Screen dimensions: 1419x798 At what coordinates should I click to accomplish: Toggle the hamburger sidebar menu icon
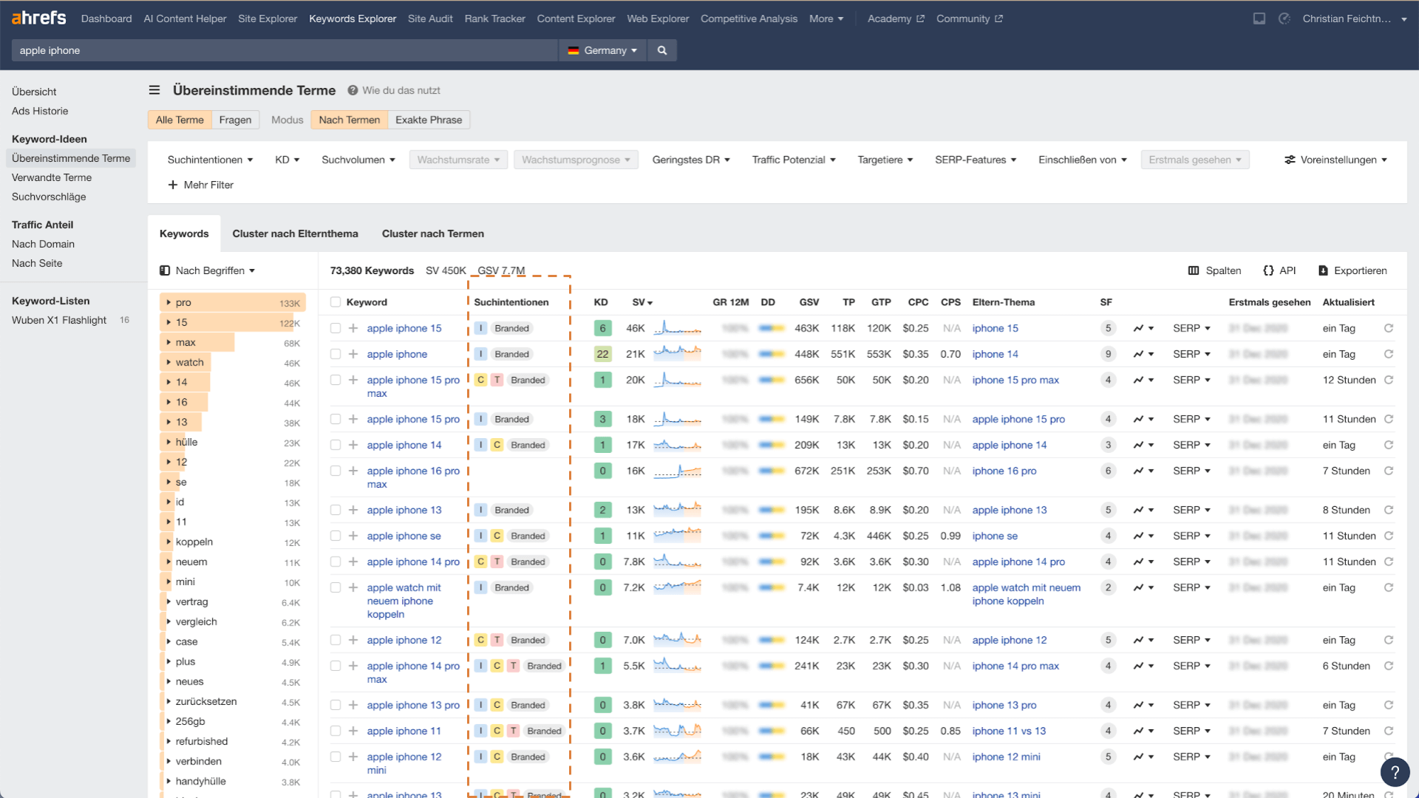[x=154, y=90]
